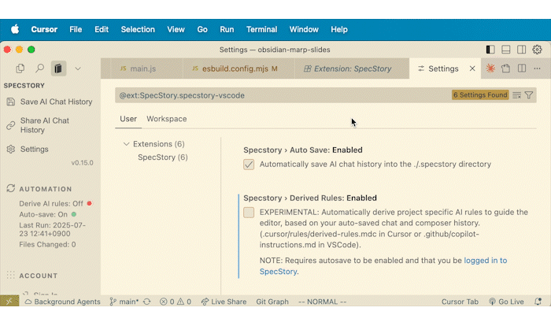The height and width of the screenshot is (326, 551).
Task: Toggle Derive AI rules: Off status
Action: coord(55,204)
